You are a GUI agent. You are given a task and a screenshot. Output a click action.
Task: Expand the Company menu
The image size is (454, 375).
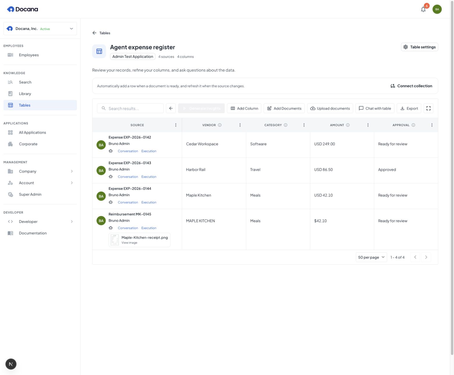40,171
